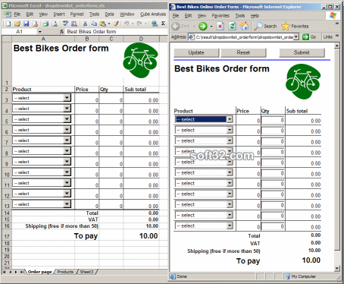Click the Undo arrow in Excel toolbar
344x284 pixels.
click(x=127, y=24)
